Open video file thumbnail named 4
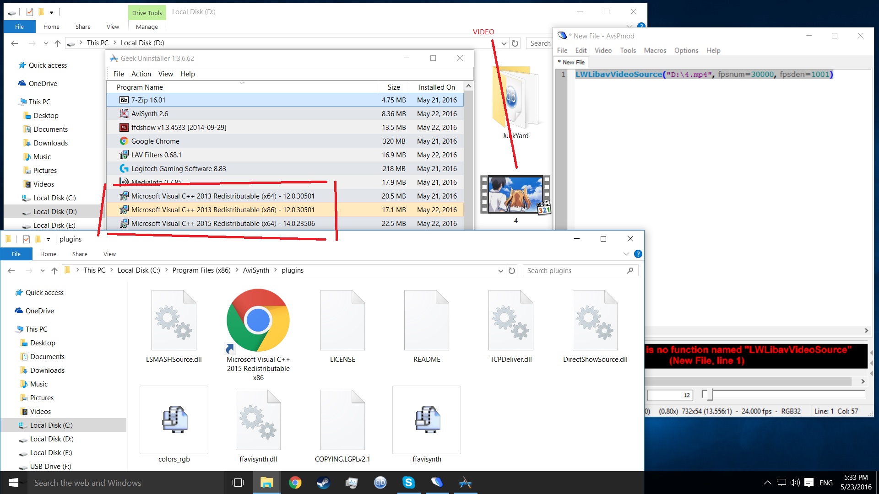The height and width of the screenshot is (494, 879). (x=515, y=194)
